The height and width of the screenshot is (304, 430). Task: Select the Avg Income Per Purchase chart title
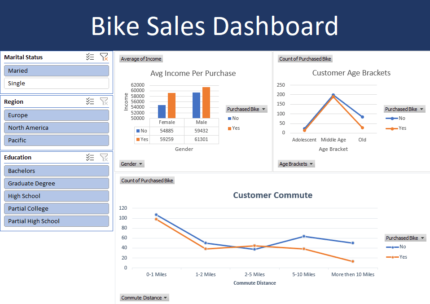[193, 73]
